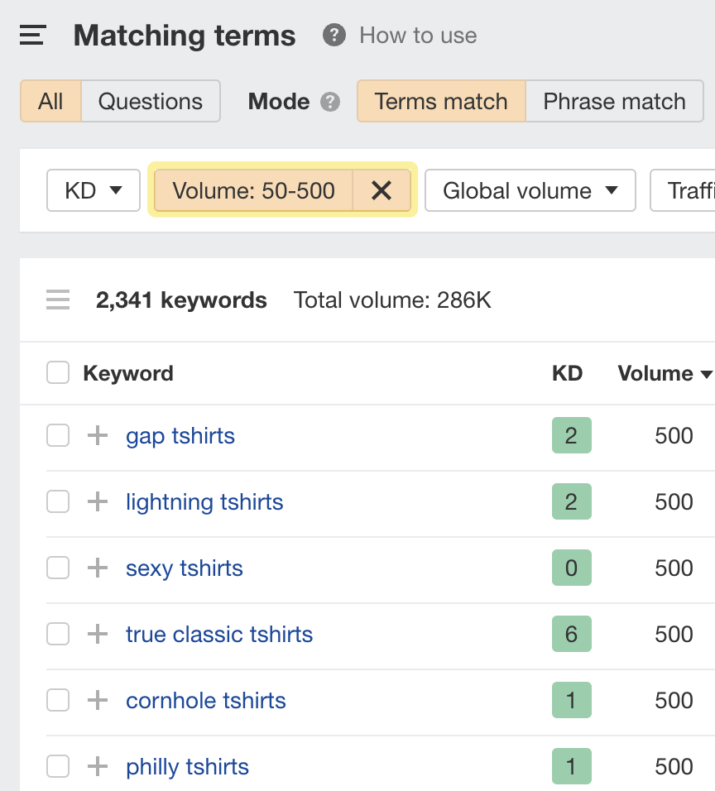Viewport: 715px width, 791px height.
Task: Select the checkbox for 'lightning tshirts'
Action: pos(58,501)
